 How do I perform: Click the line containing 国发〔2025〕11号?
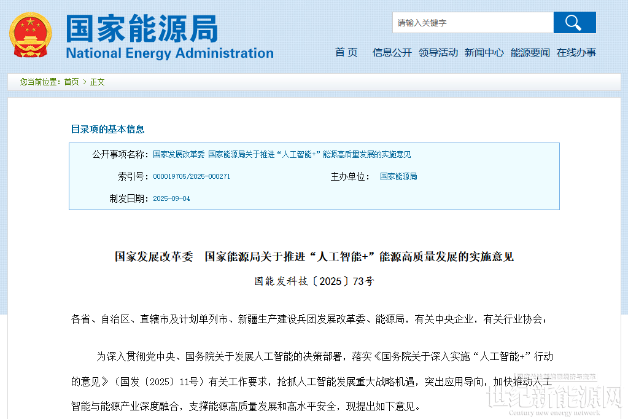click(x=312, y=382)
